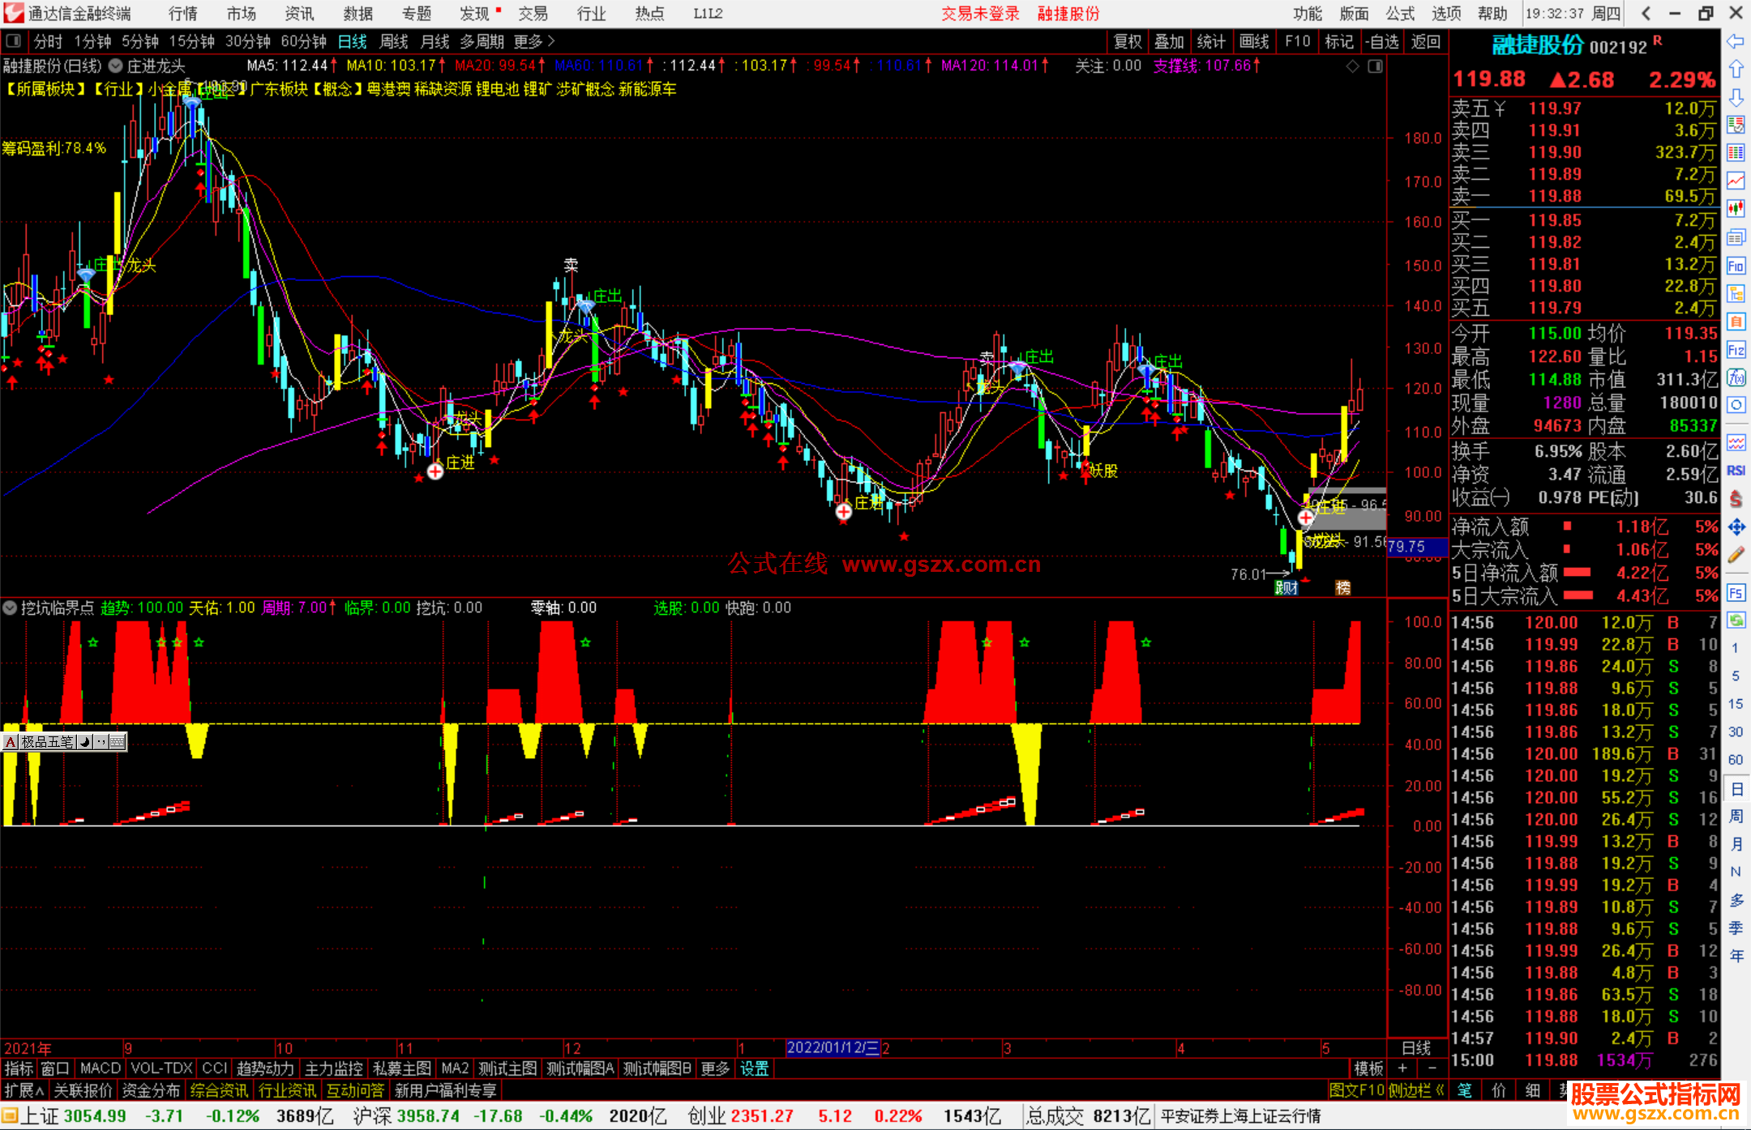Click the 设置 settings button
Screen dimensions: 1751x1130
pos(754,1068)
